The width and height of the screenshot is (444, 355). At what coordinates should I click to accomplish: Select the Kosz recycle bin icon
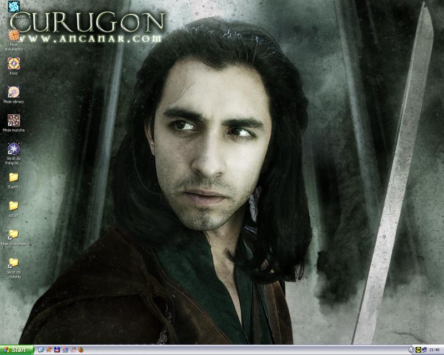[x=13, y=64]
